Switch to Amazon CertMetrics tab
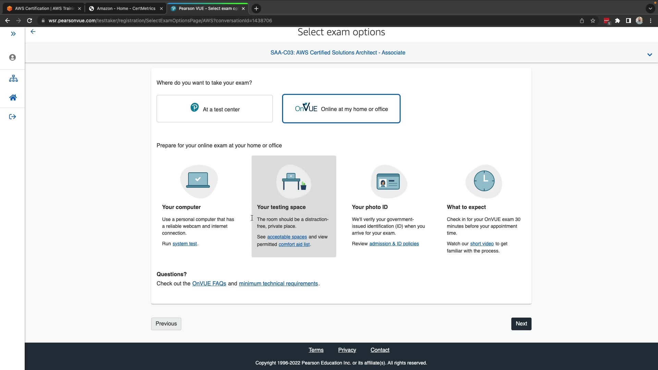Image resolution: width=658 pixels, height=370 pixels. (x=125, y=9)
